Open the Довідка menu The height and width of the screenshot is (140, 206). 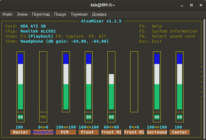click(99, 14)
